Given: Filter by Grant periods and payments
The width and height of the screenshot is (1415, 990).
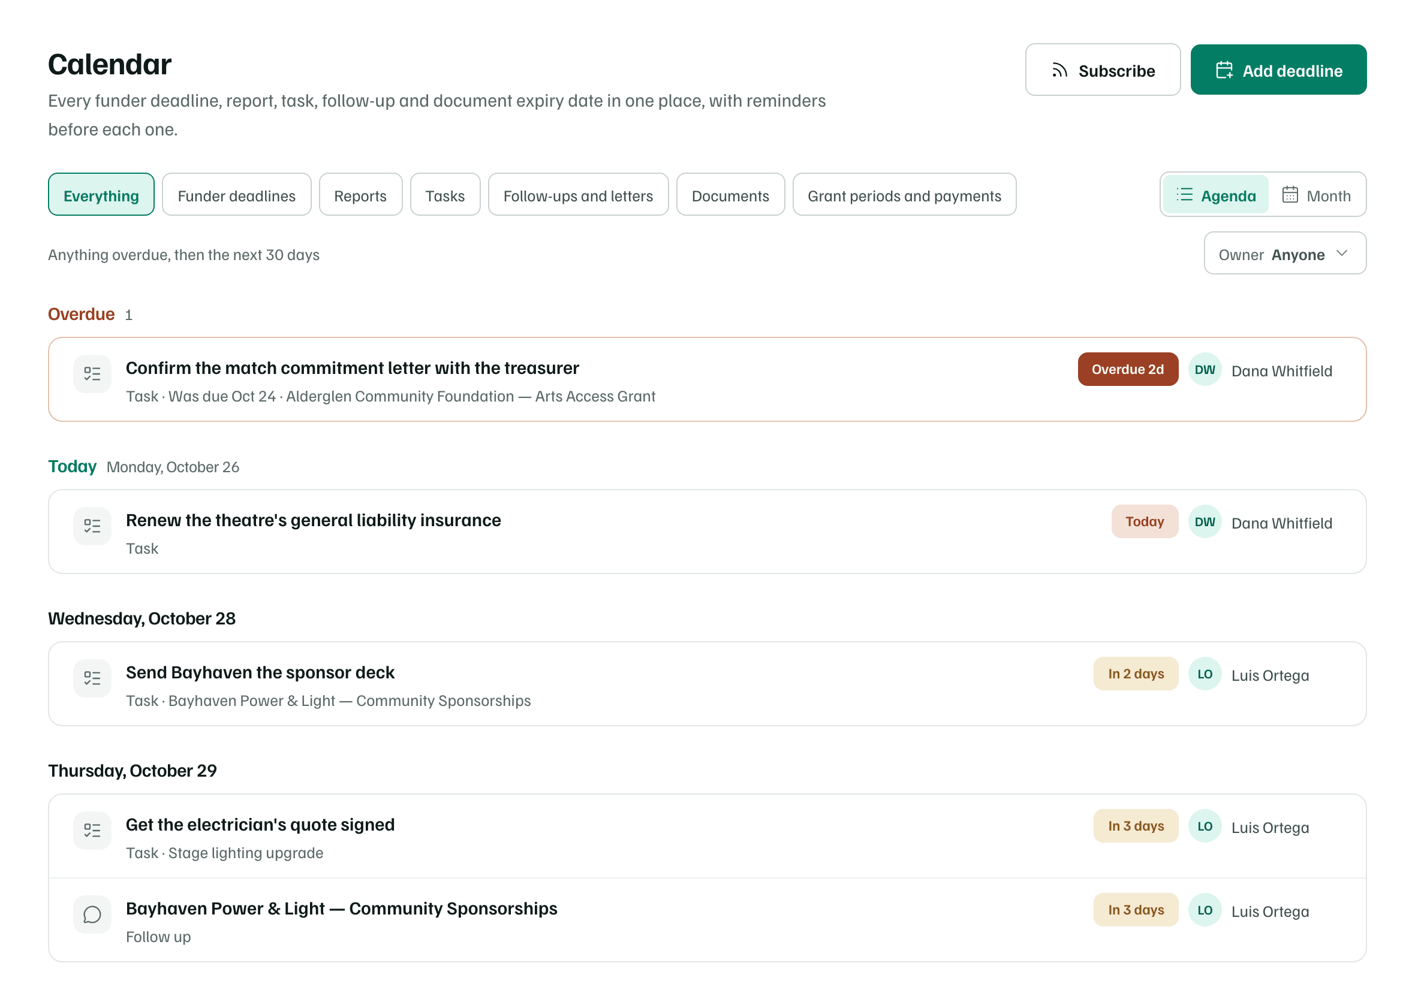Looking at the screenshot, I should tap(904, 195).
